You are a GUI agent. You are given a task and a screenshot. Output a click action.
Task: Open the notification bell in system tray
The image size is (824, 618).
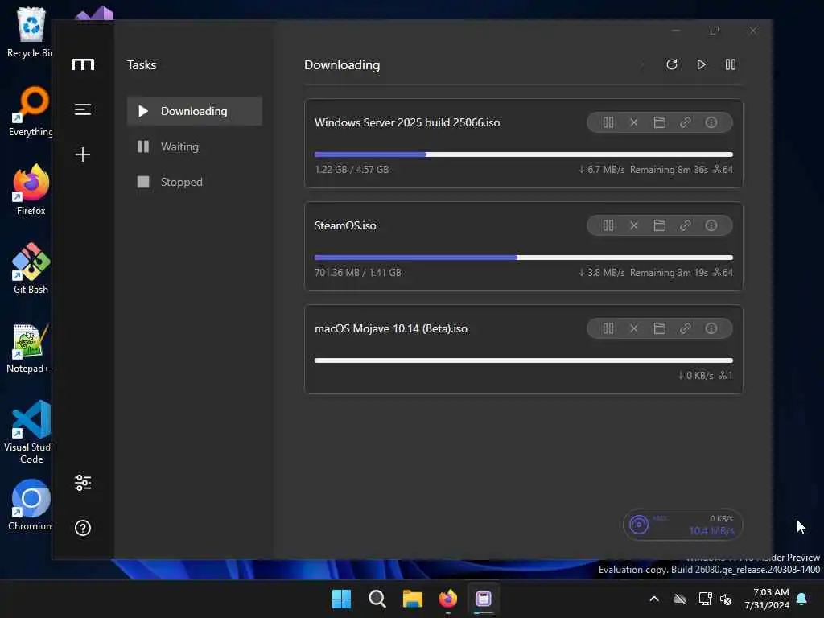[x=802, y=599]
